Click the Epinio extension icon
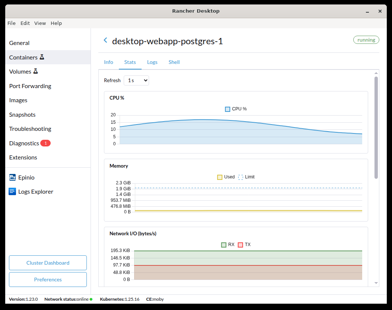 tap(13, 177)
